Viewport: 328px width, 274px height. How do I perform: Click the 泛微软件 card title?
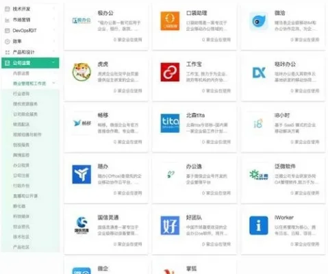285,166
